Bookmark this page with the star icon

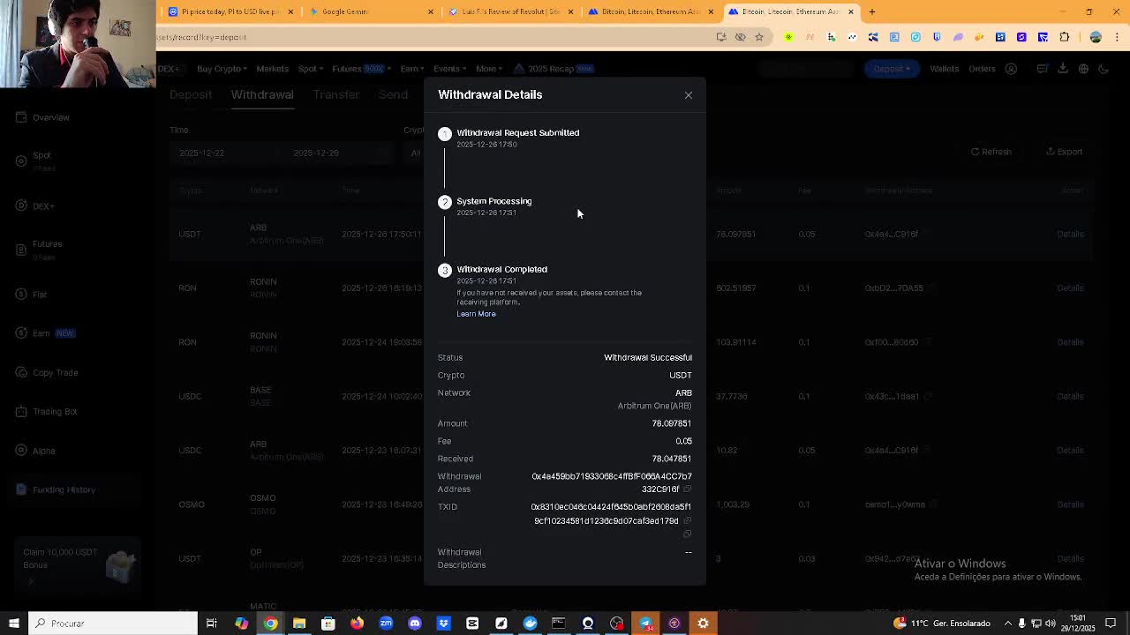click(759, 37)
